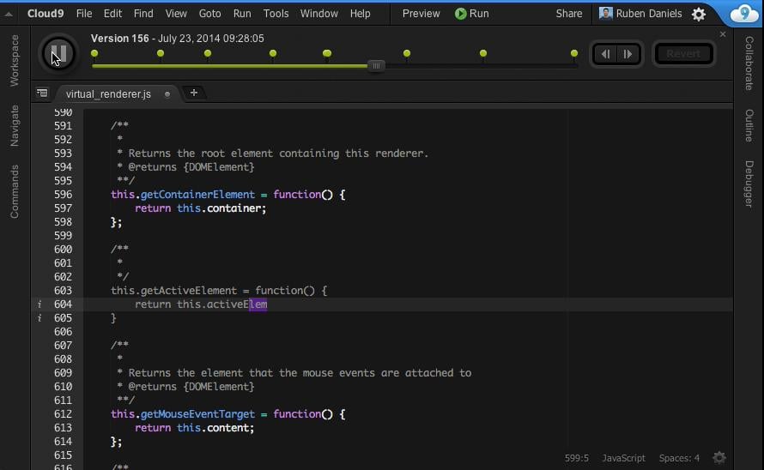The height and width of the screenshot is (470, 764).
Task: Open the Commands side panel
Action: click(x=14, y=191)
